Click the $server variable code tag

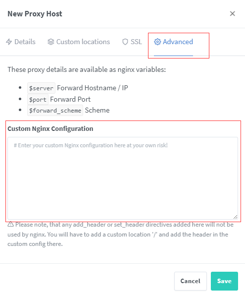tap(41, 88)
